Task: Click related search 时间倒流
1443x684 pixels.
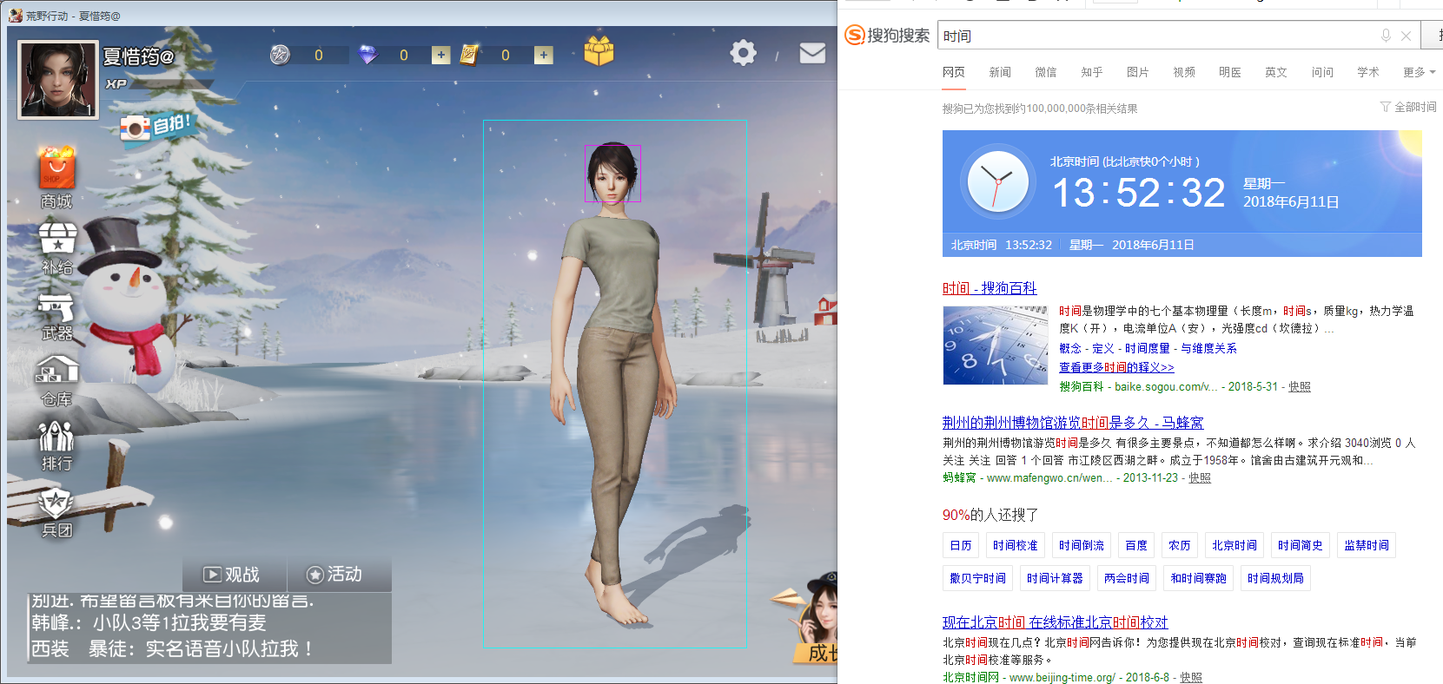Action: (1082, 545)
